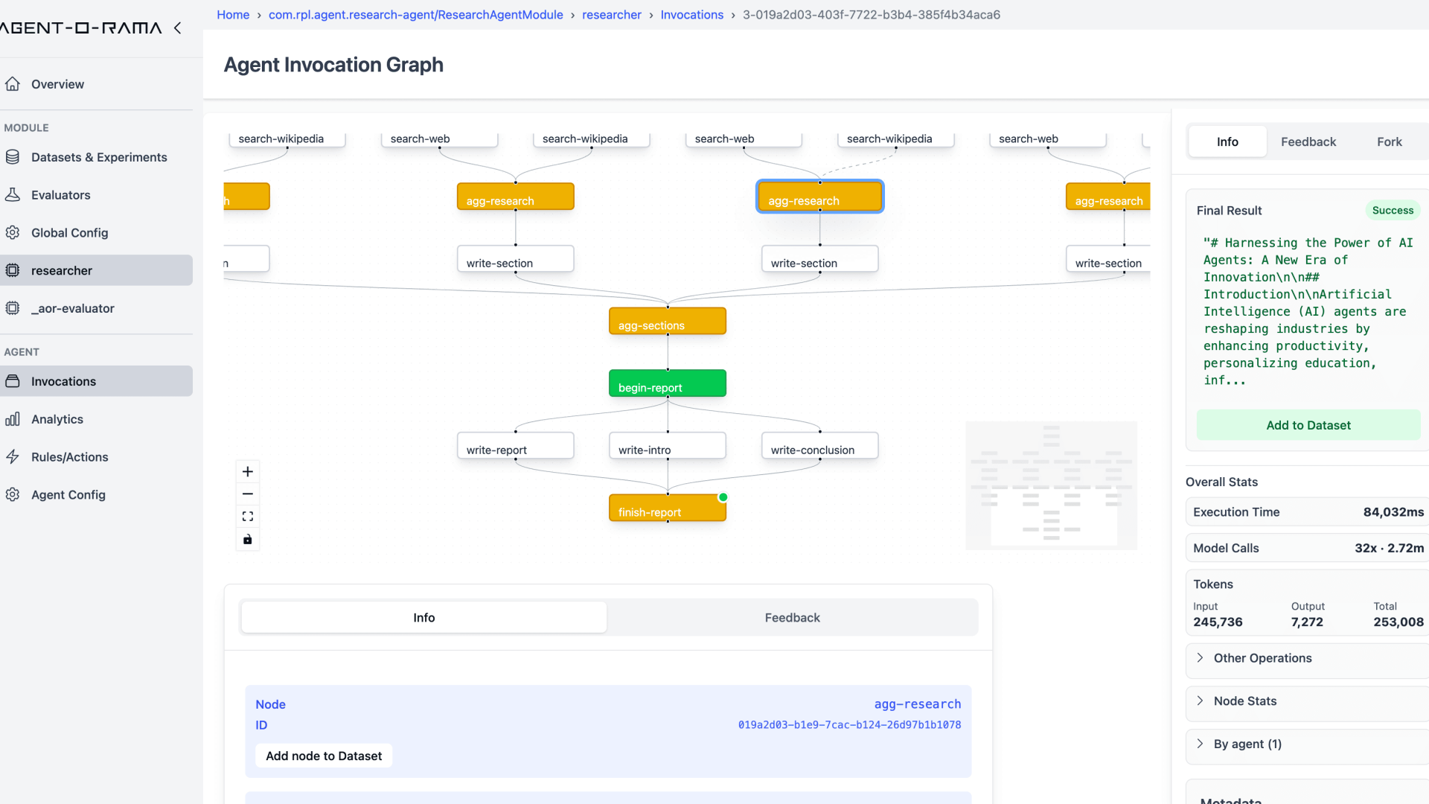
Task: Collapse the sidebar with the chevron icon
Action: click(x=178, y=28)
